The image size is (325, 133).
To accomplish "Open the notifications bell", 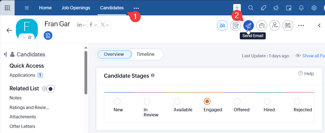I will pyautogui.click(x=301, y=8).
